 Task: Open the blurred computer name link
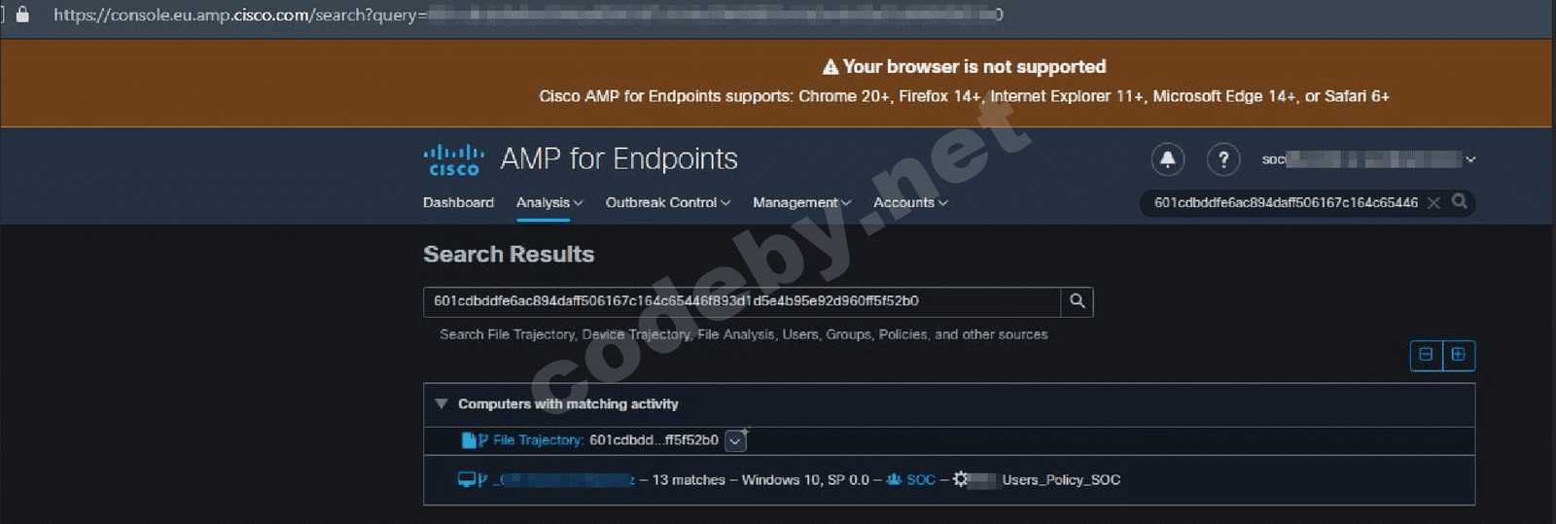click(x=563, y=479)
